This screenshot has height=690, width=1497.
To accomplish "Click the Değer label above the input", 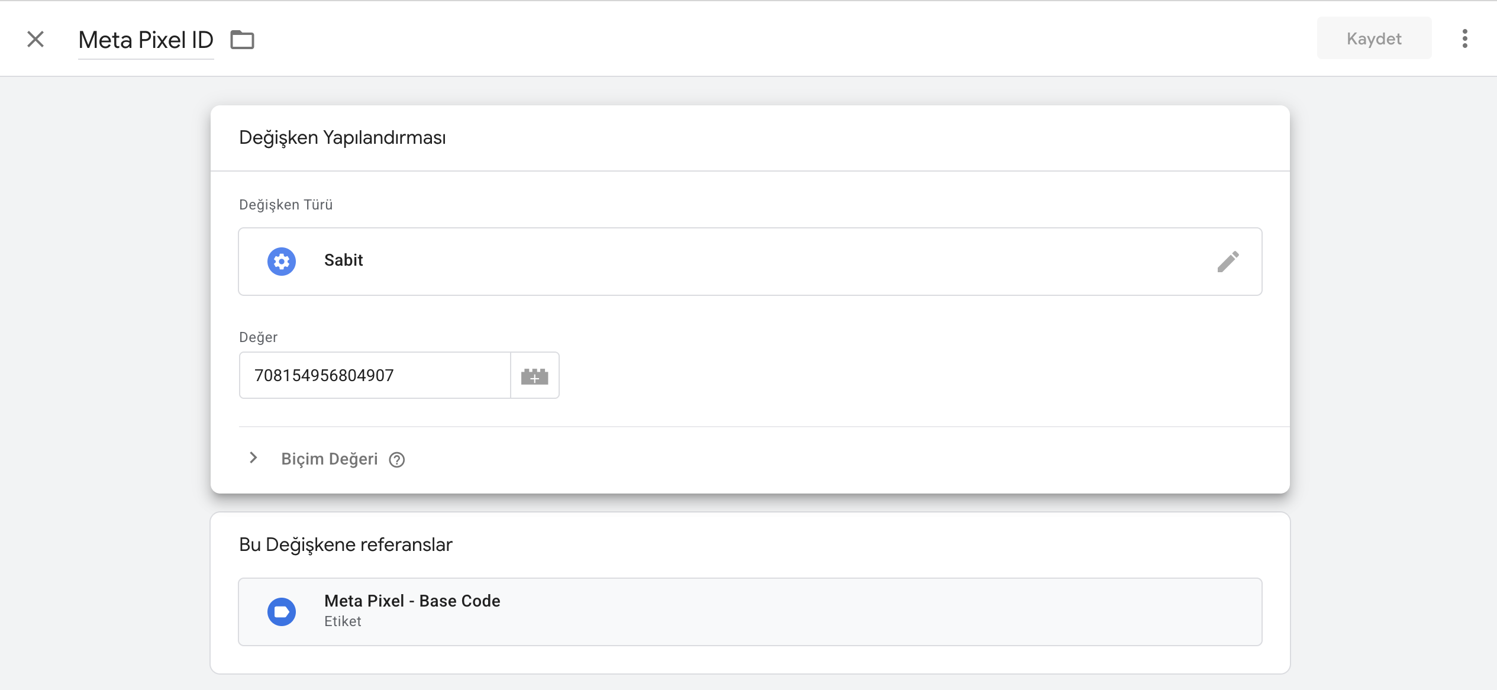I will (x=258, y=337).
